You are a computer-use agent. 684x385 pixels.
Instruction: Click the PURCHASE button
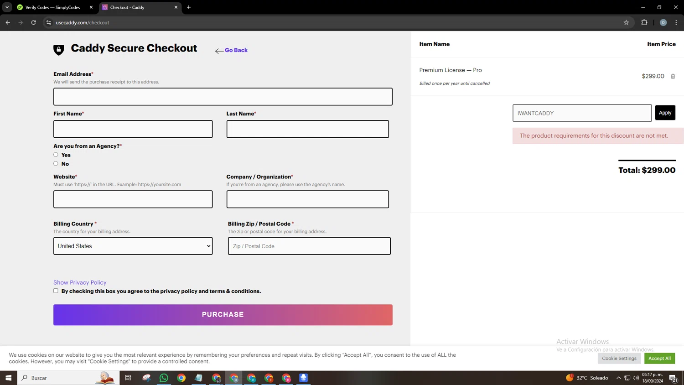pos(223,315)
